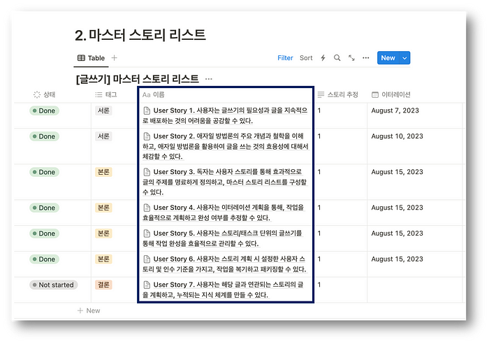Add a new view with plus icon
Viewport: 489px width, 344px height.
point(115,58)
